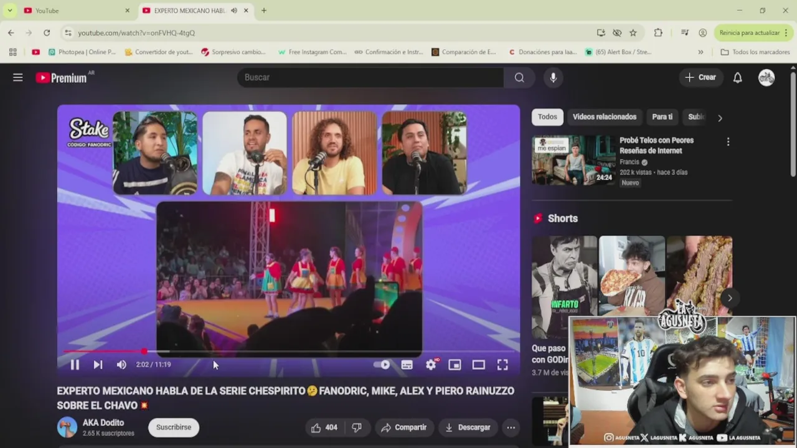Like the video with 404 likes

click(x=324, y=427)
